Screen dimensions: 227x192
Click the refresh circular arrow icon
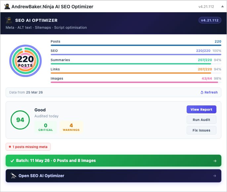click(202, 93)
